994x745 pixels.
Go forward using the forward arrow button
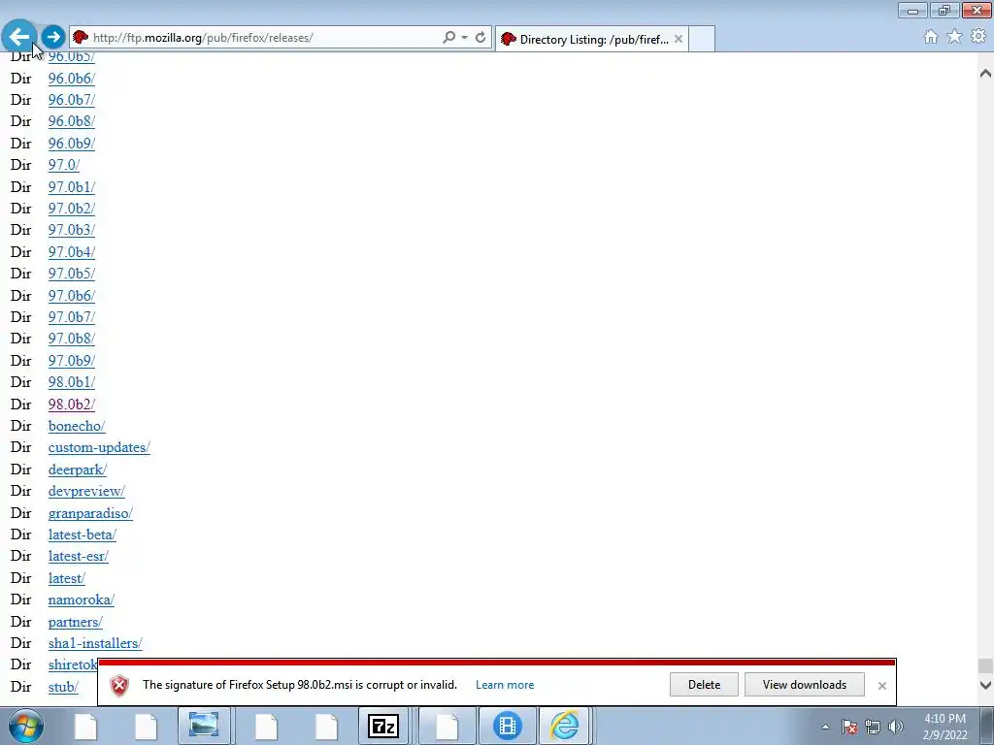tap(53, 37)
